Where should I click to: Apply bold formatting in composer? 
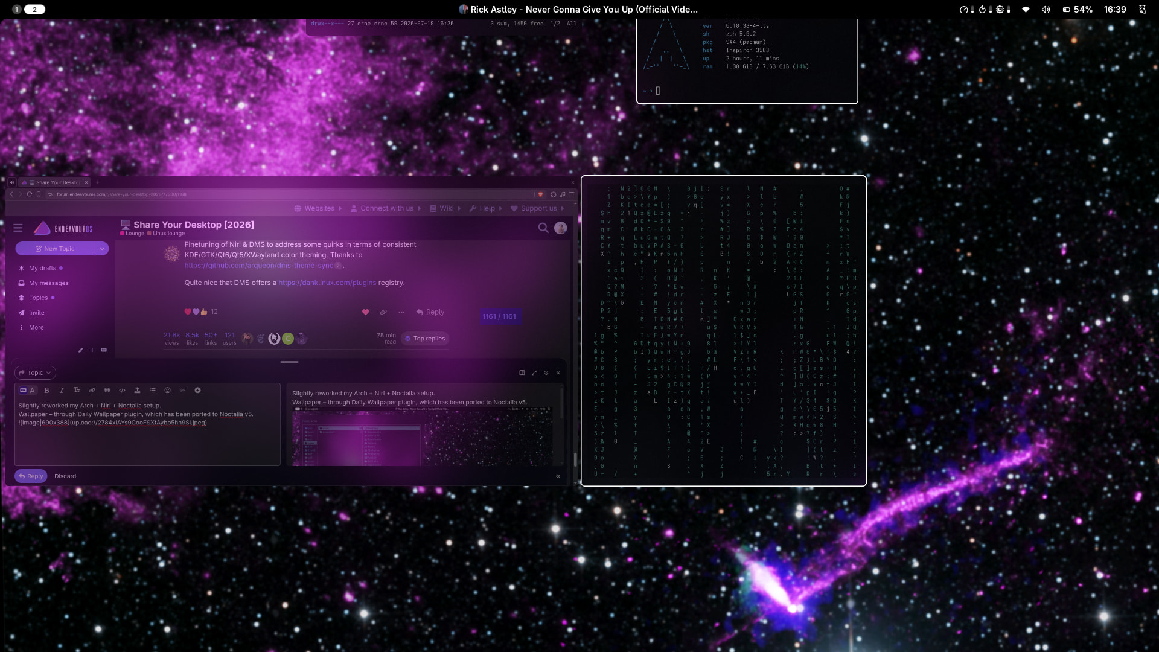pos(46,391)
